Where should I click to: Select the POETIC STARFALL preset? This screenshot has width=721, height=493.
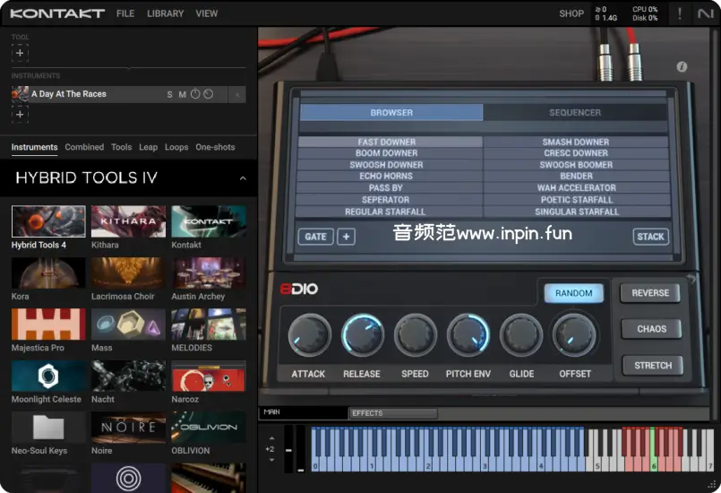click(577, 200)
